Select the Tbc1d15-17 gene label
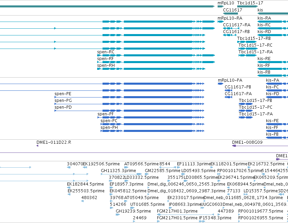Screen dimensions: 288x223 click(250, 3)
